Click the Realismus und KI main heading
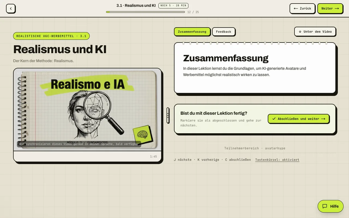This screenshot has height=218, width=349. click(60, 49)
